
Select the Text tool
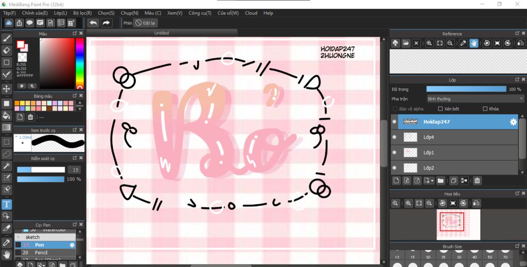click(x=6, y=204)
